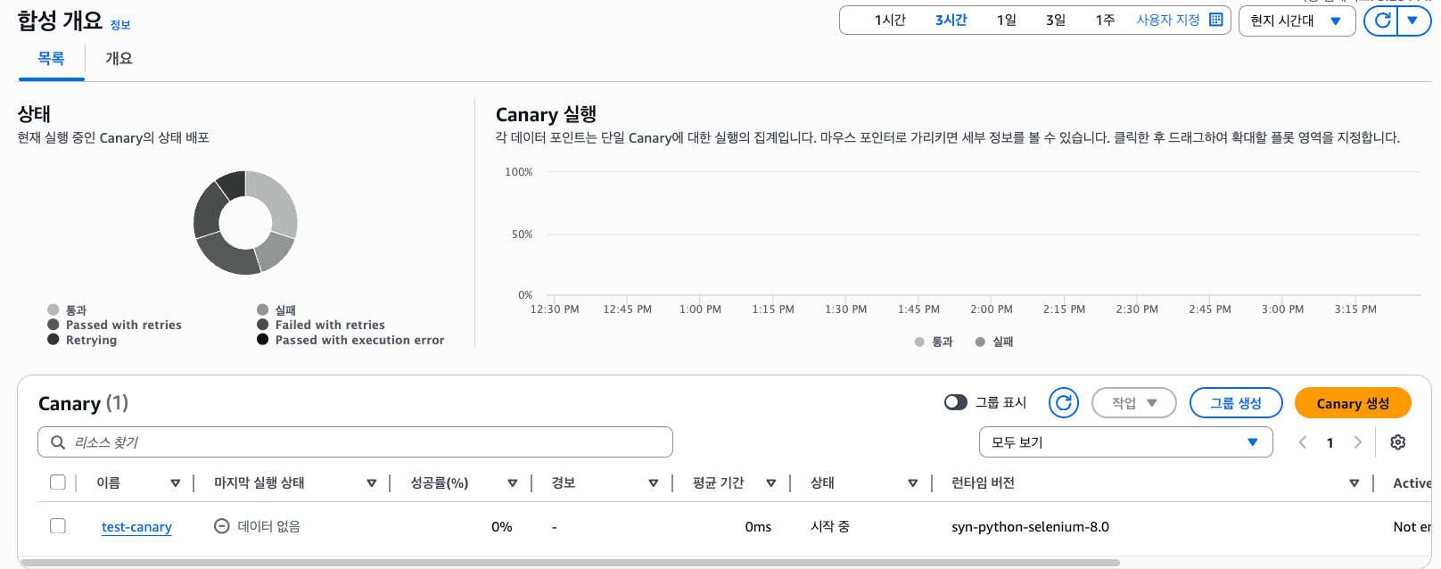Viewport: 1441px width, 569px height.
Task: Select the 1일 time range
Action: coord(1007,21)
